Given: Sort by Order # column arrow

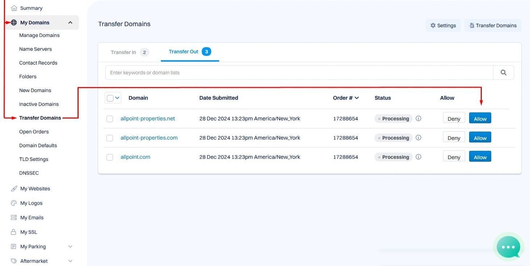Looking at the screenshot, I should [357, 98].
